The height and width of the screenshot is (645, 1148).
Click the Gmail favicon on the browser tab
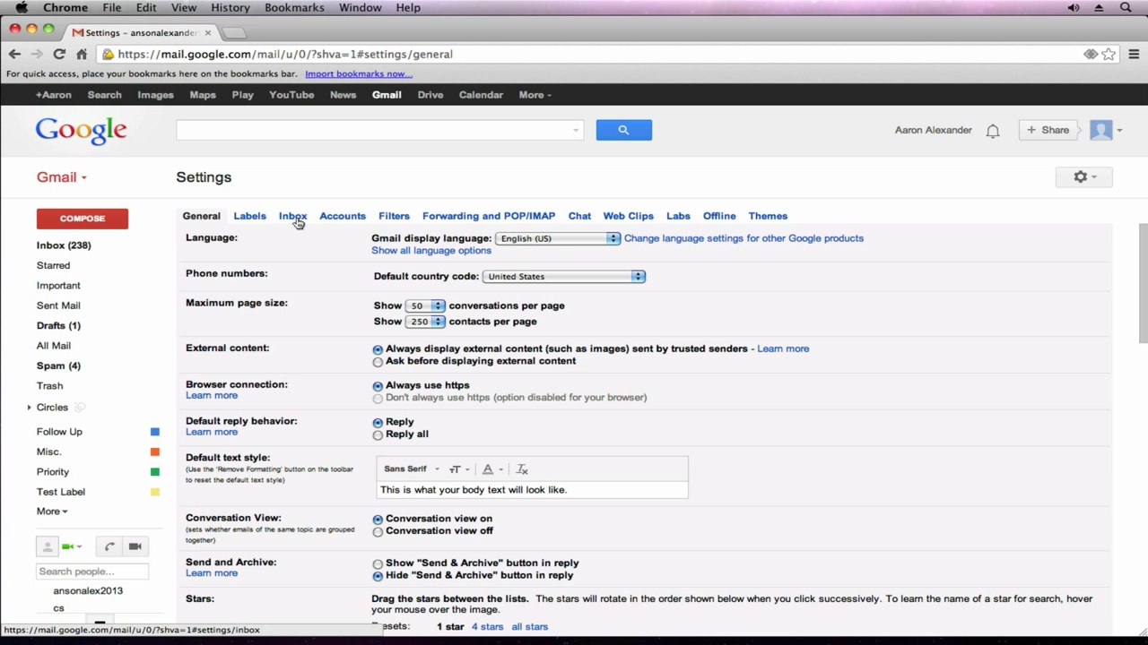pyautogui.click(x=78, y=32)
